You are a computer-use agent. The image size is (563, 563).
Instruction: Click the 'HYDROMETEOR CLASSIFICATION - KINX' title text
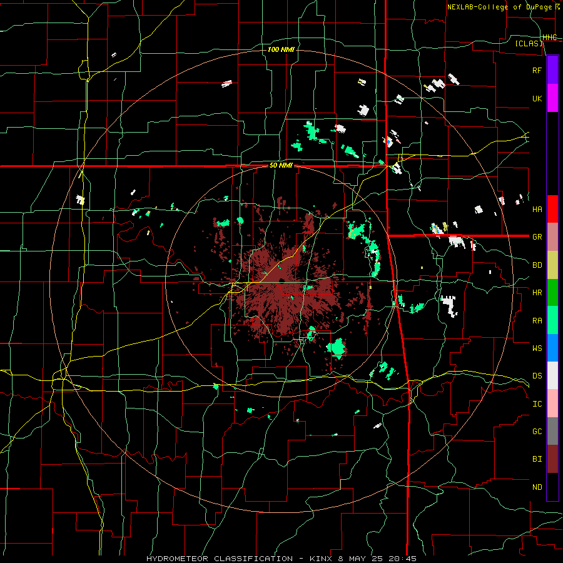[240, 559]
